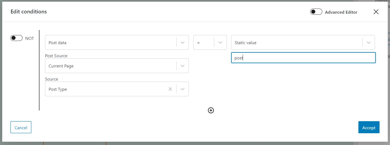Click the chevron arrow beside the equals operator
The image size is (390, 145).
click(x=220, y=43)
